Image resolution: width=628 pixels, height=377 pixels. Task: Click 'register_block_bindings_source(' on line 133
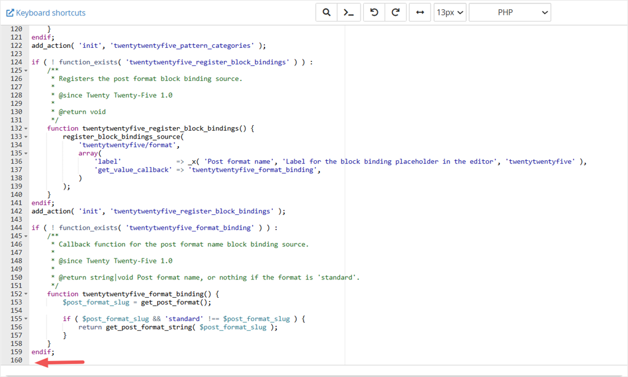coord(123,137)
